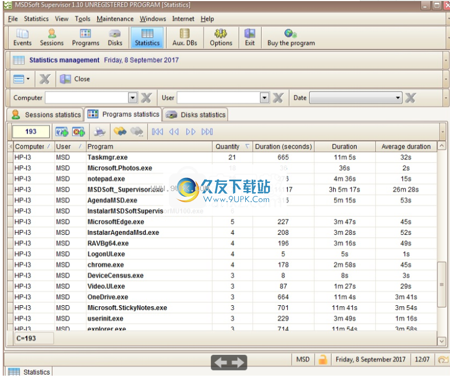Select the Microsoft.StickyNotes.exe row
Image resolution: width=450 pixels, height=380 pixels.
[x=226, y=308]
